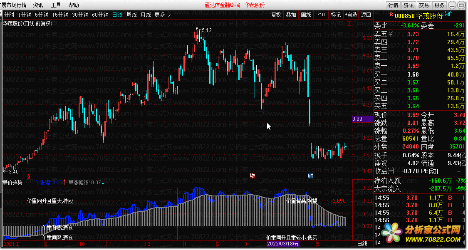The height and width of the screenshot is (250, 468).
Task: Open the 服务 service button
Action: [439, 5]
